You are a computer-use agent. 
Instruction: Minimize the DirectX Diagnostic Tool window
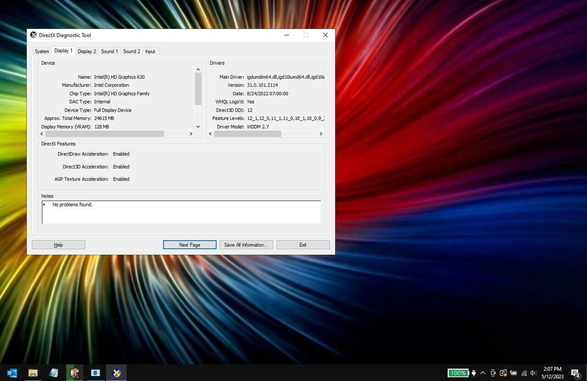(x=286, y=35)
